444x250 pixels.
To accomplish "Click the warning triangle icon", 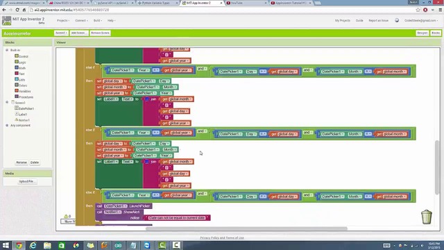I will coord(66,216).
